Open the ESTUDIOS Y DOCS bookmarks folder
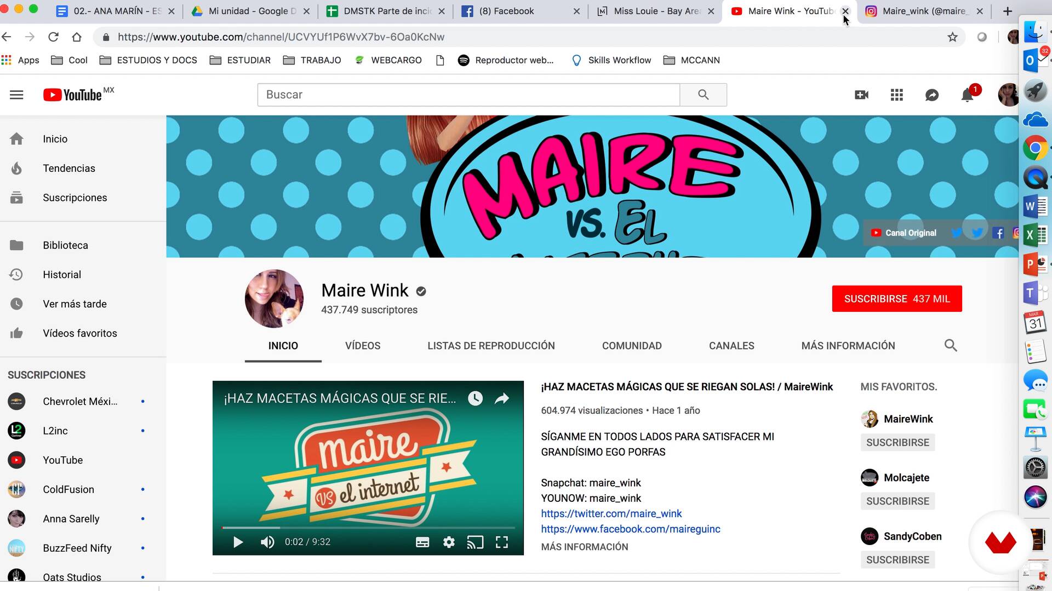 (x=148, y=60)
